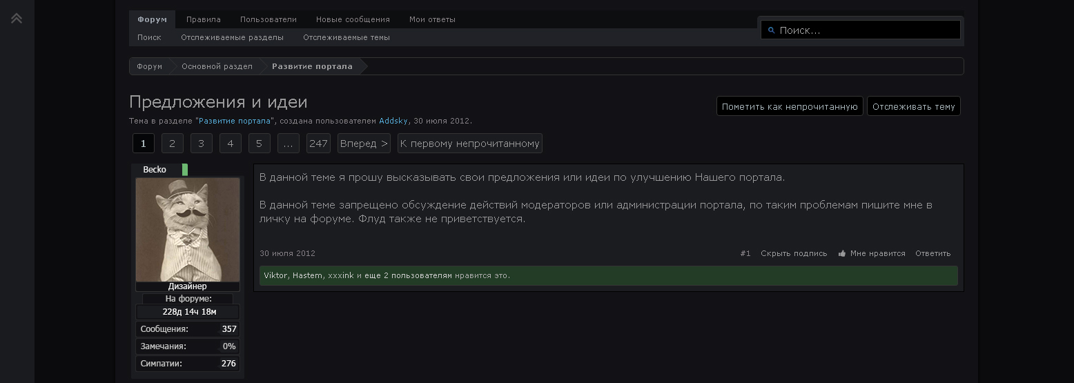Open Addsky user profile link
Screen dimensions: 1074x383
pyautogui.click(x=393, y=121)
